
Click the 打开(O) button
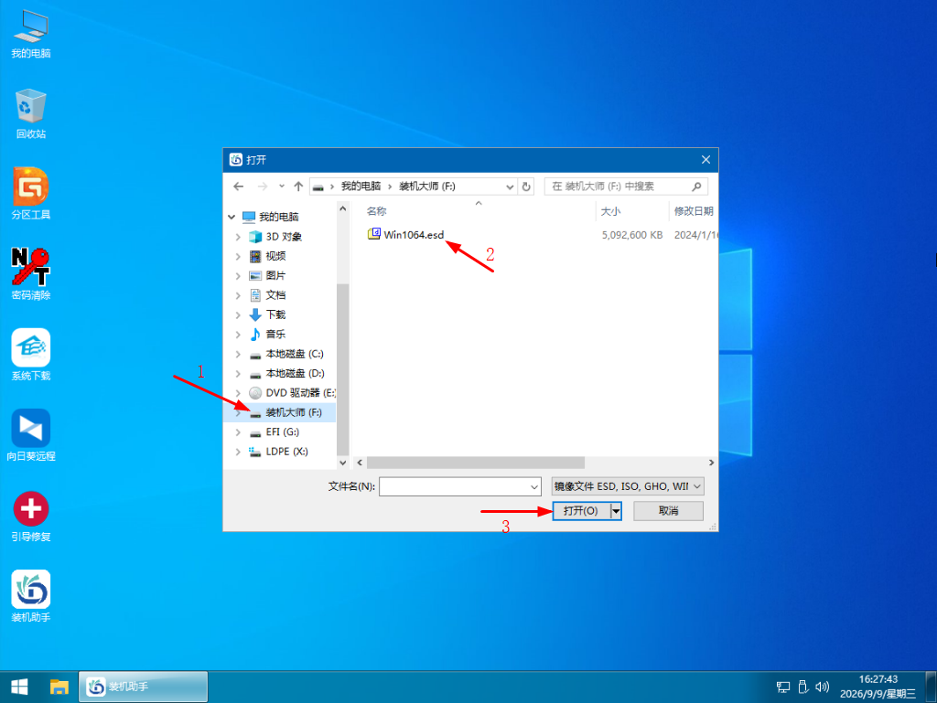pyautogui.click(x=581, y=511)
